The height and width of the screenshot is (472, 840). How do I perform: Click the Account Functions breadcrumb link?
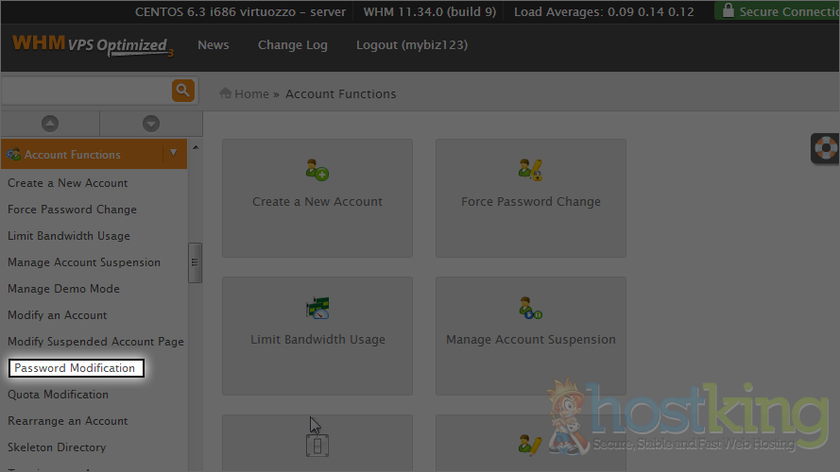point(340,93)
